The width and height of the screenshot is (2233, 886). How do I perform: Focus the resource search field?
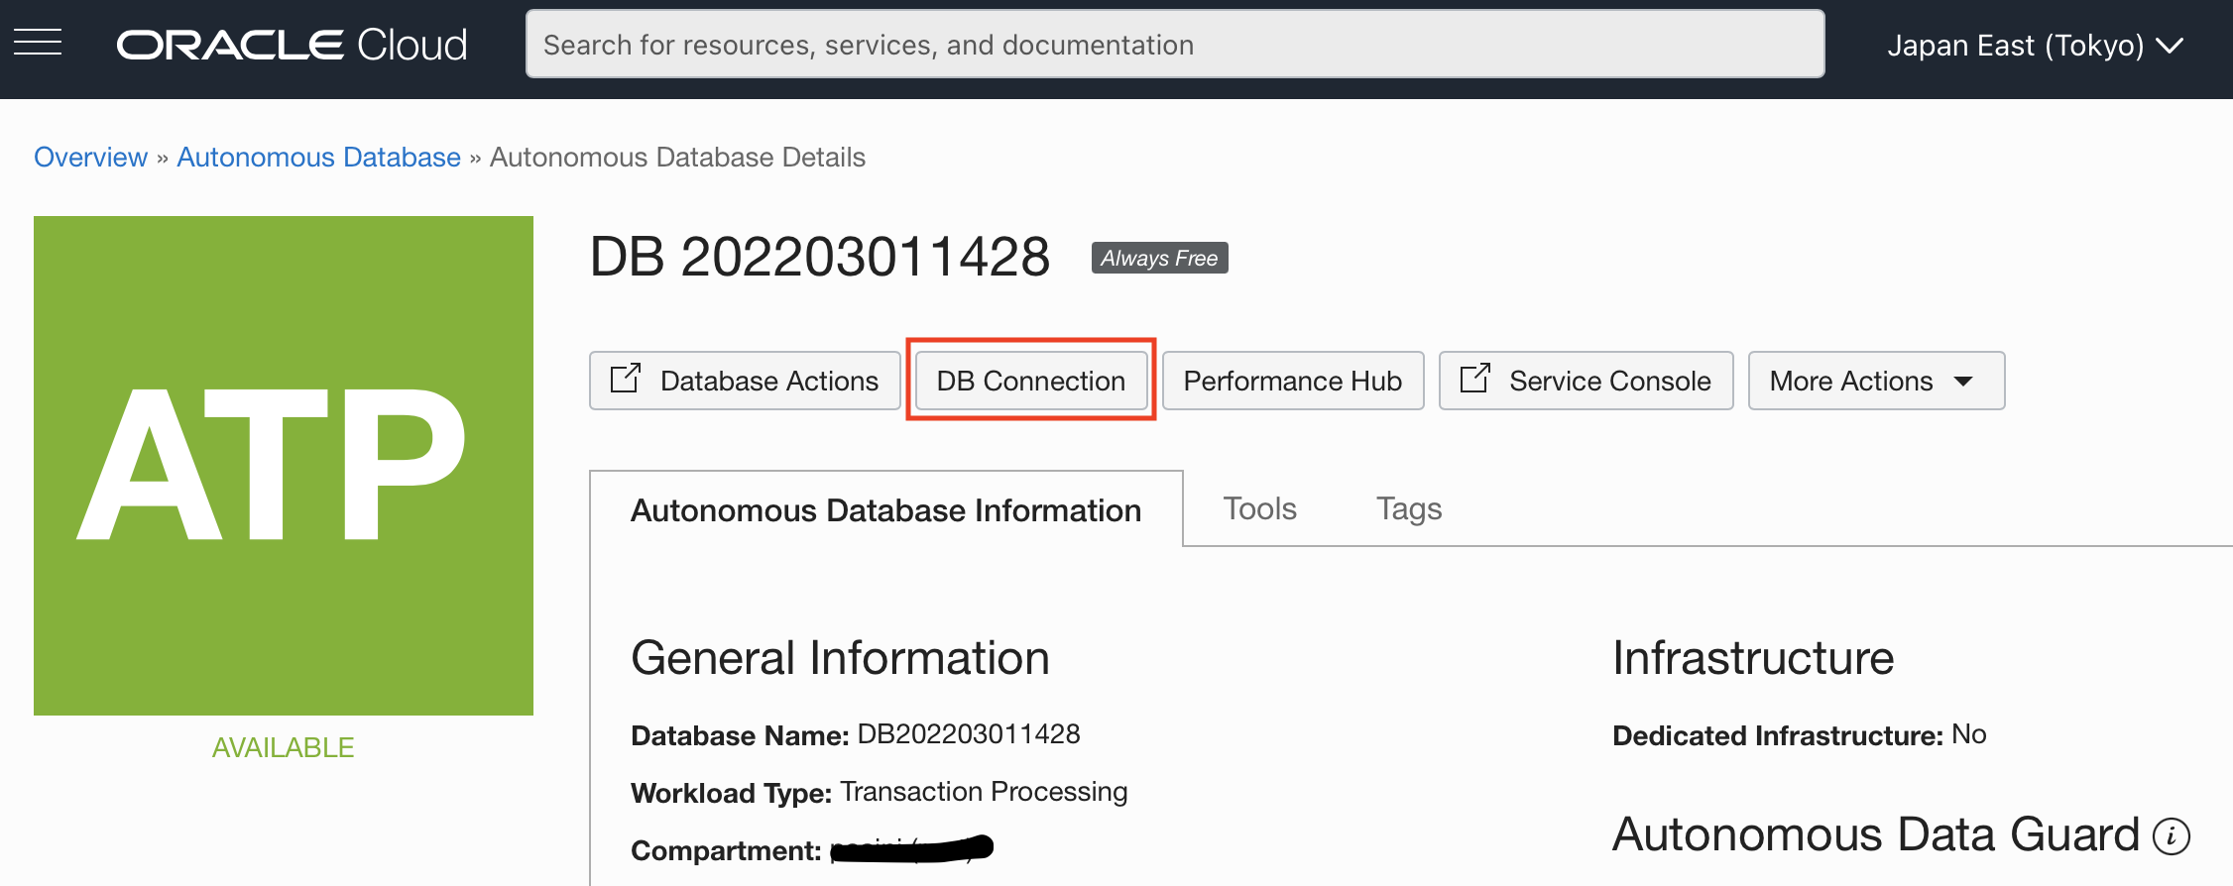pyautogui.click(x=1175, y=45)
